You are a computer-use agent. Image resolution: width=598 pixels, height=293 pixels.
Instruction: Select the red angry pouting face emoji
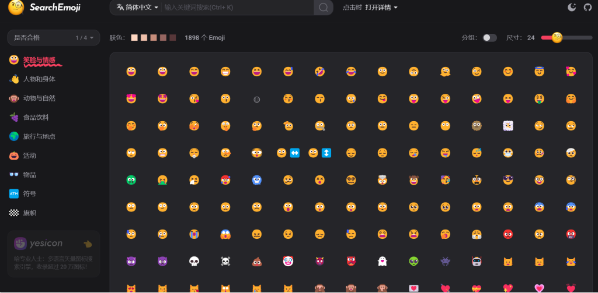508,234
